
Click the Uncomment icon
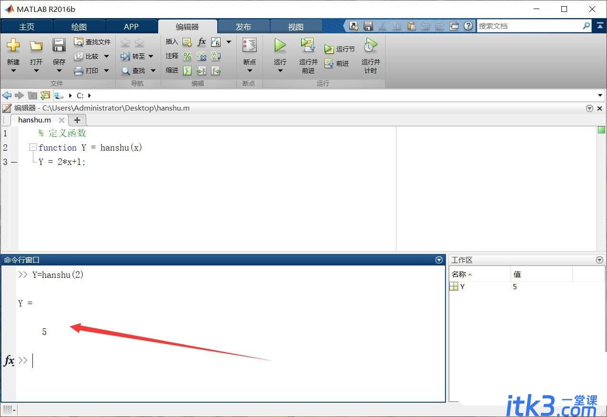tap(202, 56)
